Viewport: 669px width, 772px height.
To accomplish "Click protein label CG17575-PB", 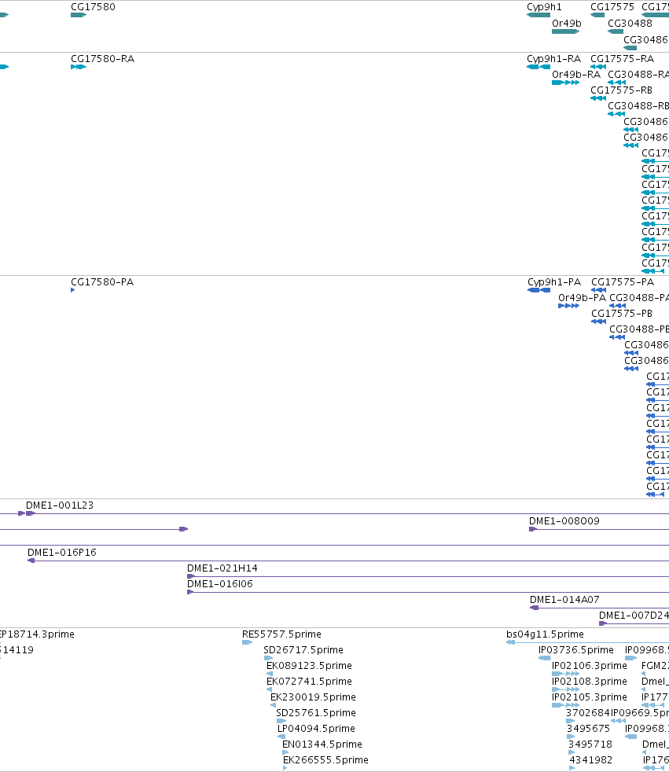I will (622, 314).
